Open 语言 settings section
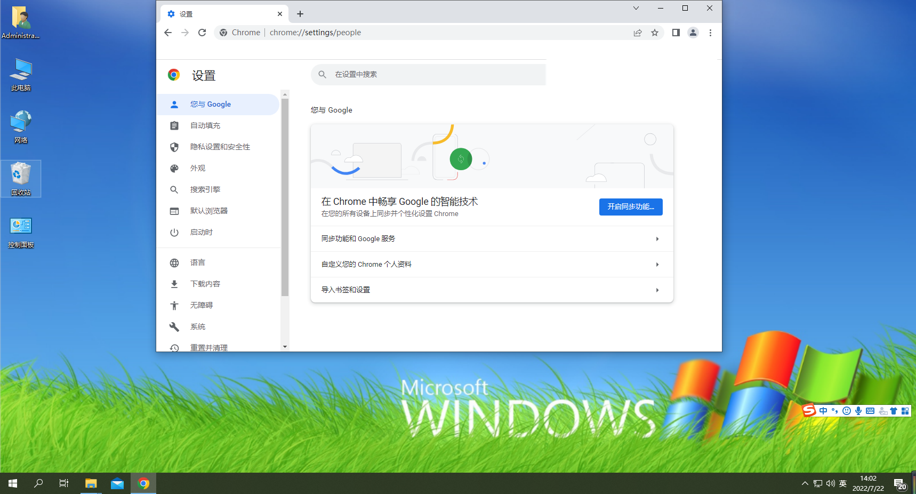Screen dimensions: 916x494 pyautogui.click(x=218, y=263)
